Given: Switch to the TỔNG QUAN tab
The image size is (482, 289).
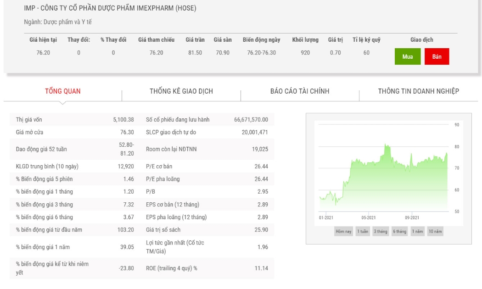Looking at the screenshot, I should [63, 91].
